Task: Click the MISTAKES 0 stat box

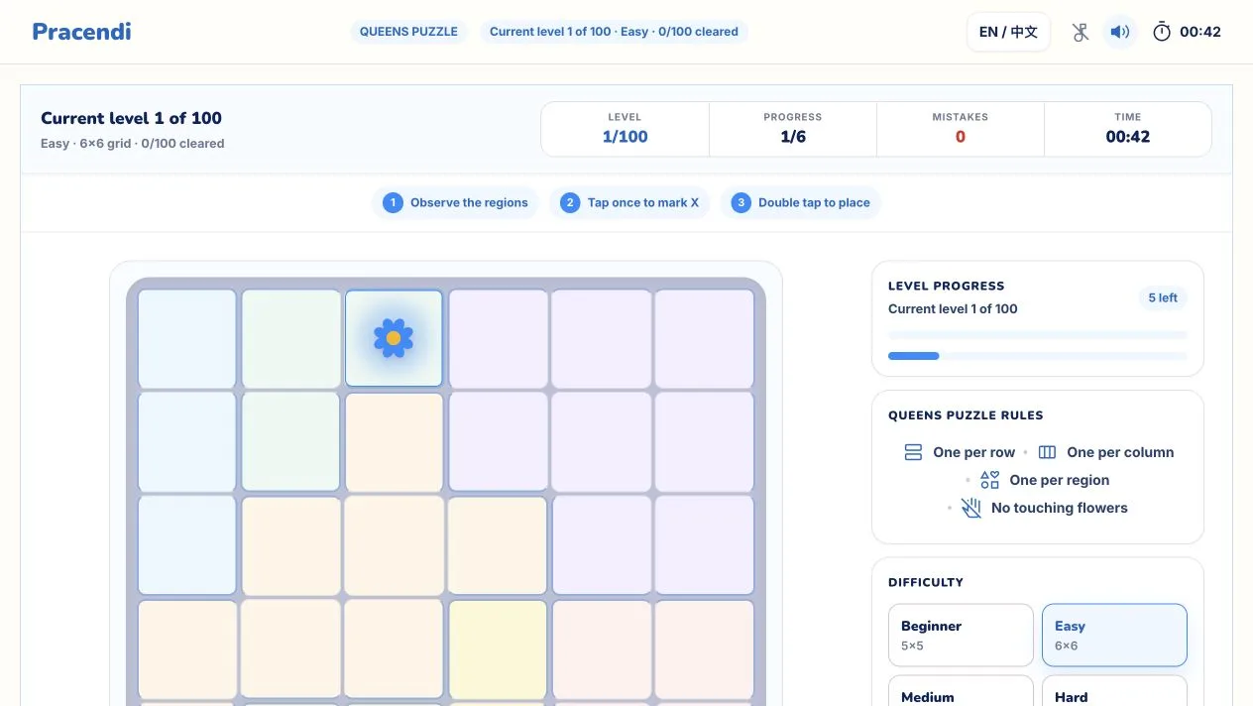Action: tap(961, 129)
